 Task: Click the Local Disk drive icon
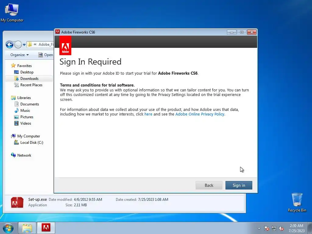click(16, 143)
